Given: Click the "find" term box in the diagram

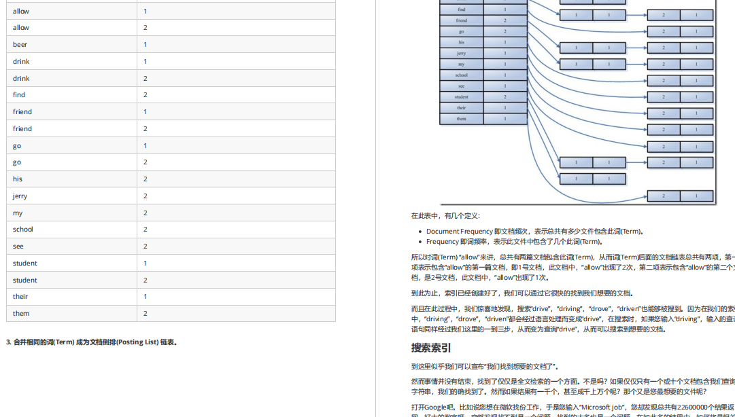Looking at the screenshot, I should (461, 10).
